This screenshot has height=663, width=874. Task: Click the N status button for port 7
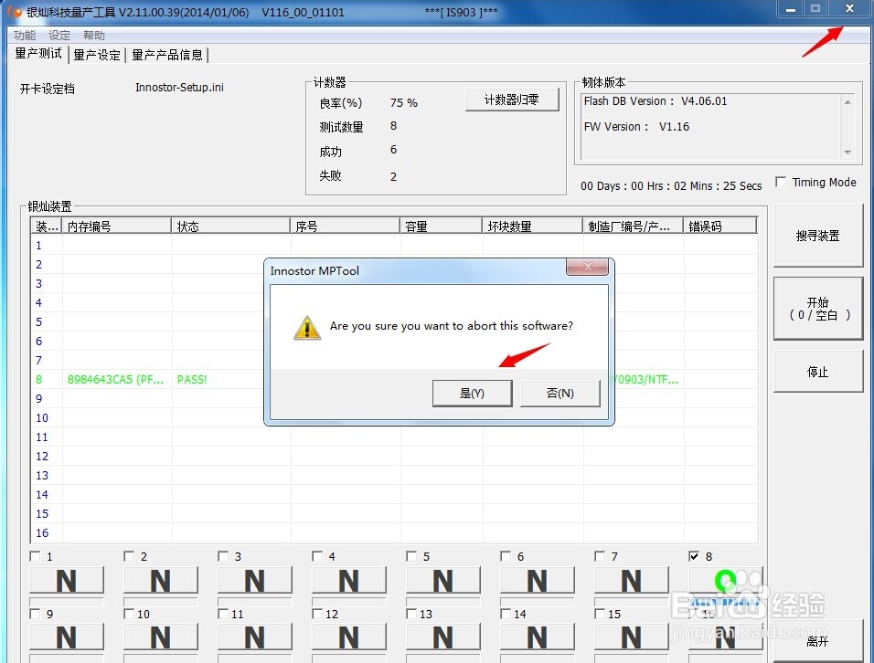[x=632, y=581]
